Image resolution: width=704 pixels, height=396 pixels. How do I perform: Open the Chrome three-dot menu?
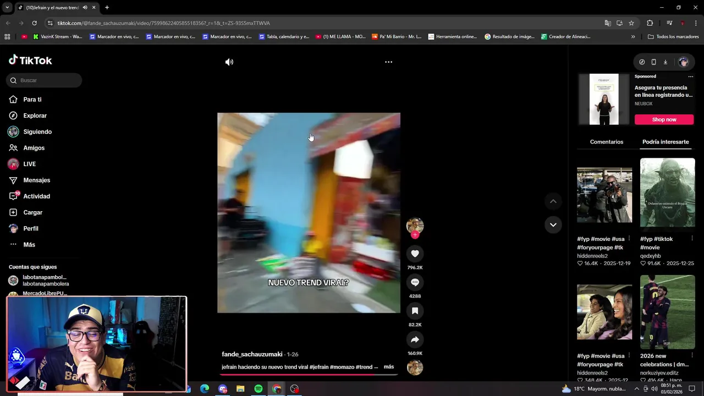696,23
